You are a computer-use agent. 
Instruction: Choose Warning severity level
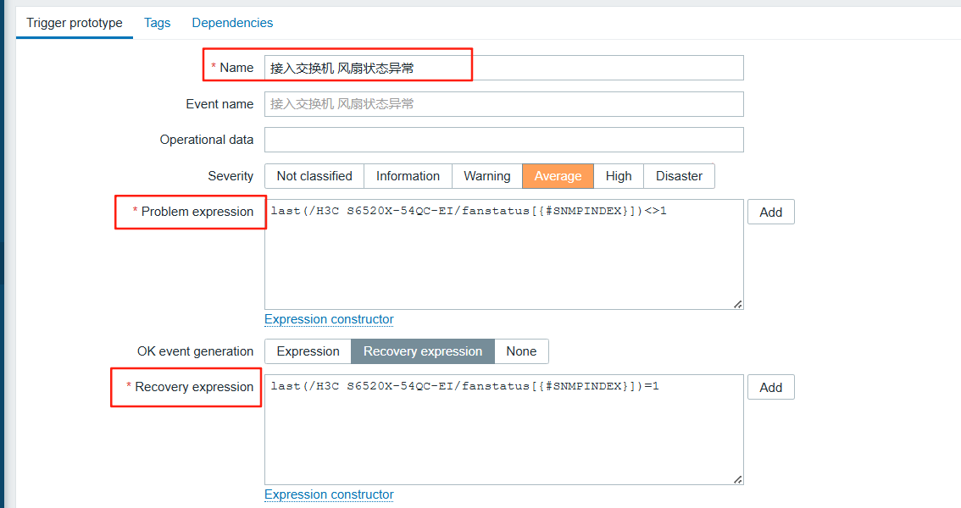tap(486, 176)
